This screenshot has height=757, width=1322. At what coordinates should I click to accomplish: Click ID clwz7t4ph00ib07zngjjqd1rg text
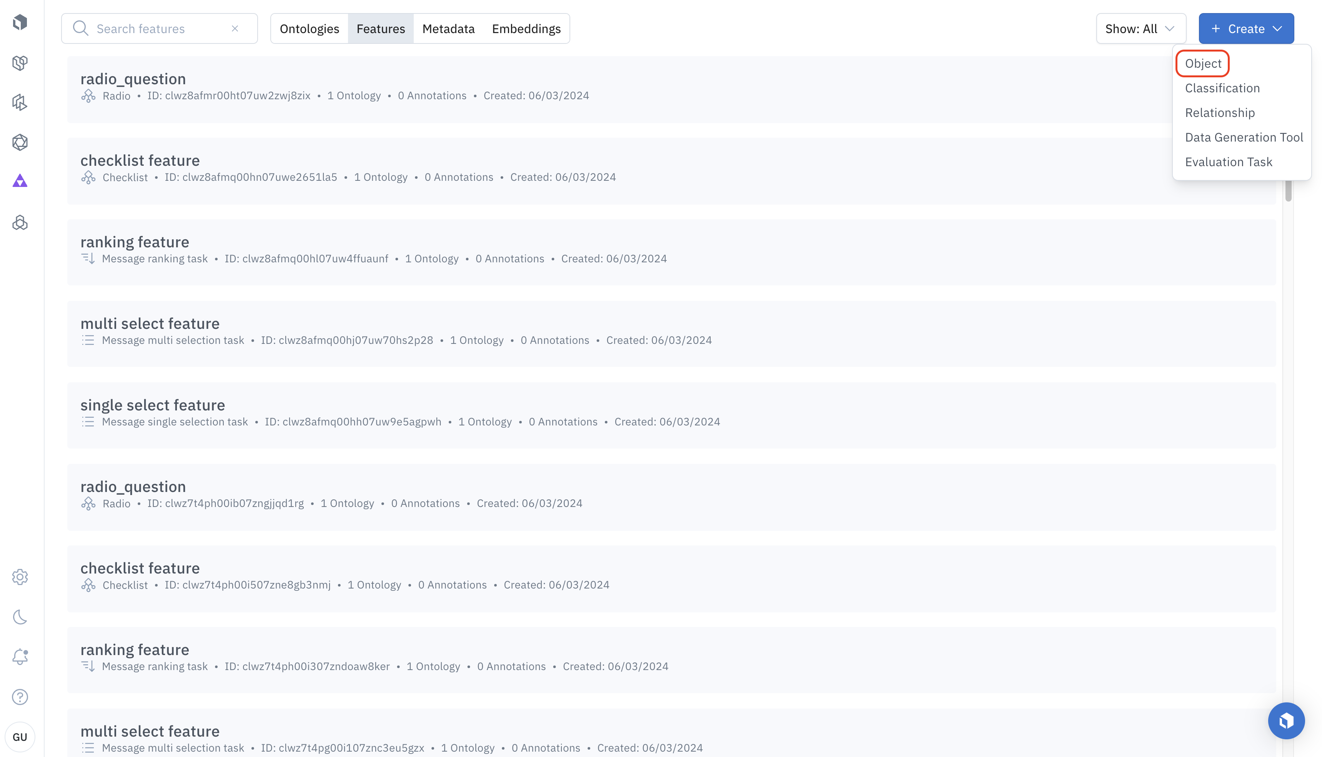[226, 503]
